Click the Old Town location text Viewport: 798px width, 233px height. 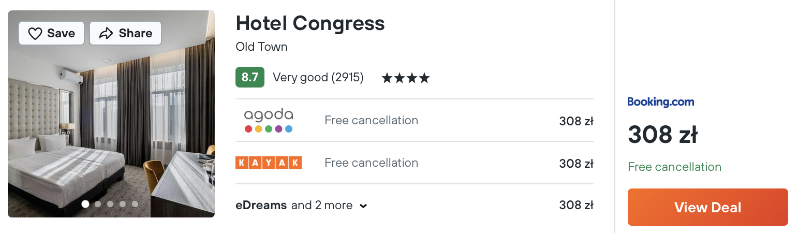[261, 47]
